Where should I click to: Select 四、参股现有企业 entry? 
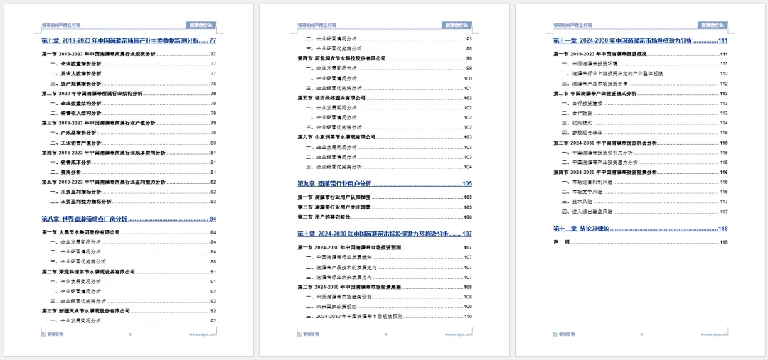[x=645, y=133]
